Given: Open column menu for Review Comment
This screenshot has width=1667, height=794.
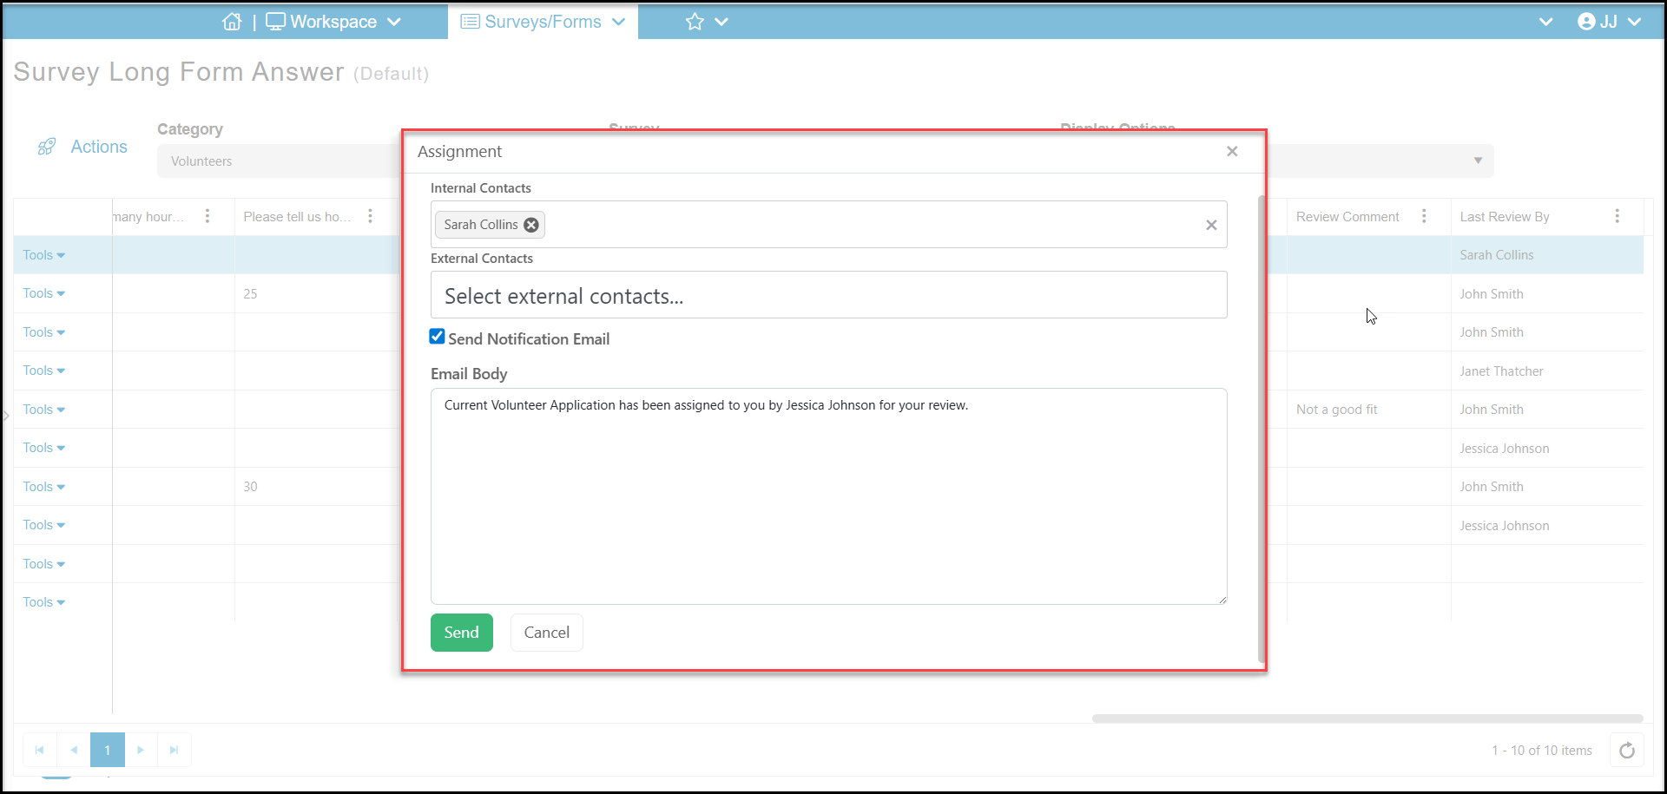Looking at the screenshot, I should click(1424, 216).
